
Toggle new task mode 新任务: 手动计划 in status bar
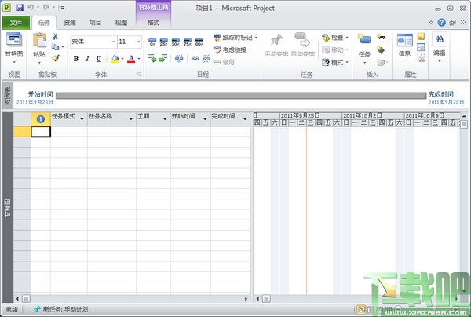[60, 309]
